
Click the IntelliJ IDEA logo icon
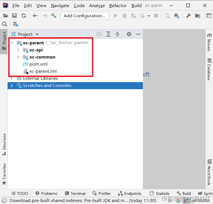coord(5,5)
